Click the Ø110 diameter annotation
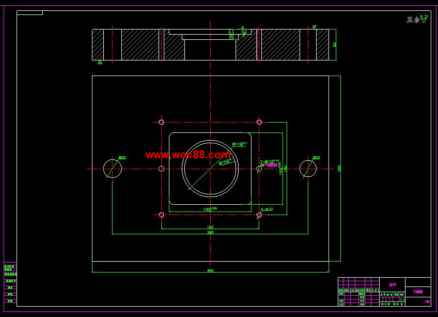The image size is (438, 317). (240, 144)
